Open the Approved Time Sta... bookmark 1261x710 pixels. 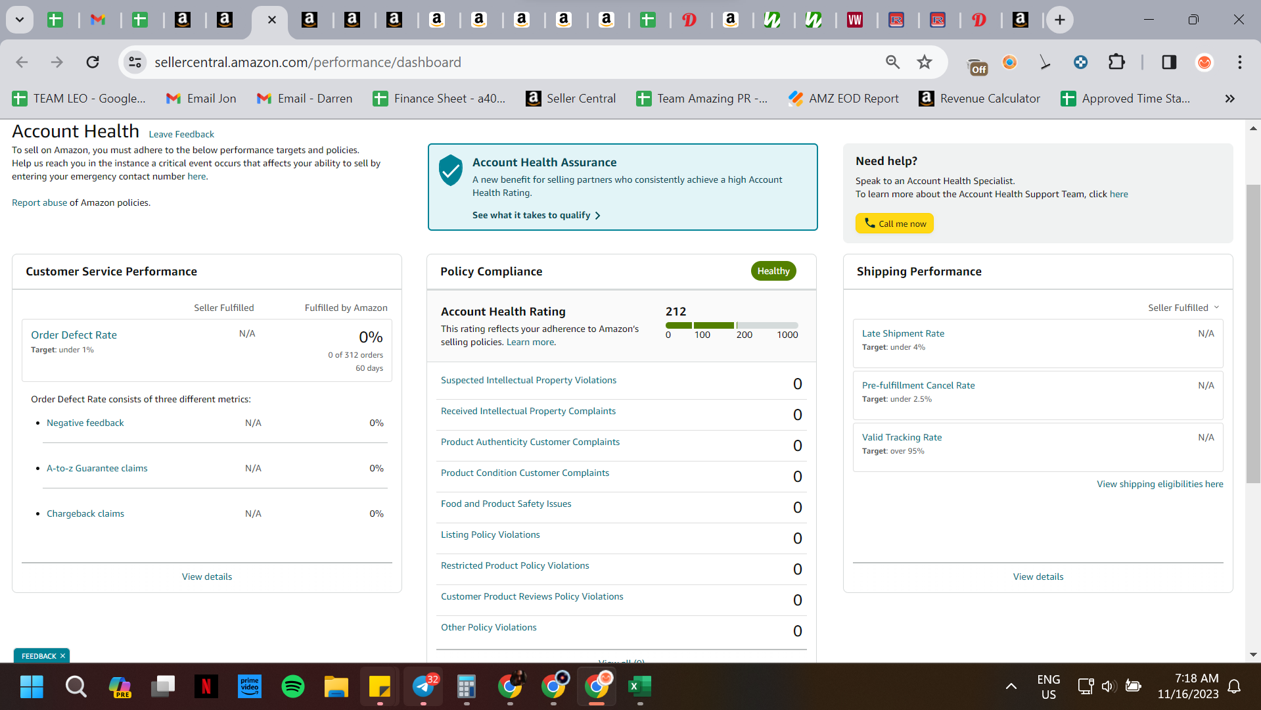(1125, 99)
